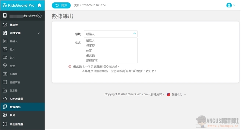This screenshot has width=241, height=130.
Task: Click 添加新裝置 plus icon
Action: [x=5, y=124]
